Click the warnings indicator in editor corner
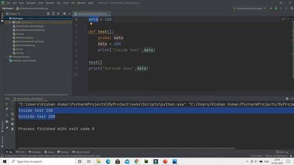The width and height of the screenshot is (294, 165). [283, 19]
